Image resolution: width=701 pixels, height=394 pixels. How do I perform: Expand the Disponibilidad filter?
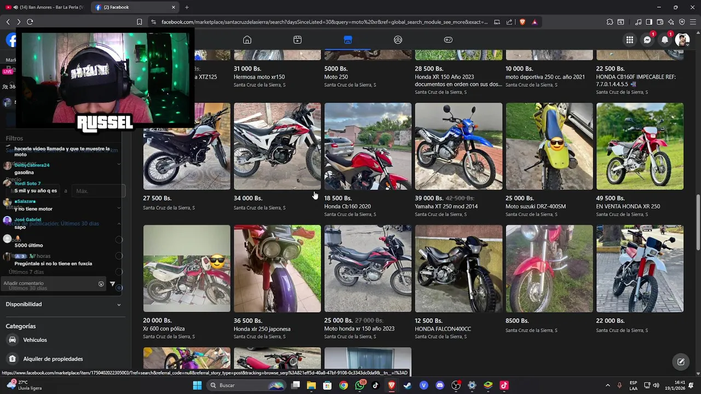pyautogui.click(x=64, y=304)
